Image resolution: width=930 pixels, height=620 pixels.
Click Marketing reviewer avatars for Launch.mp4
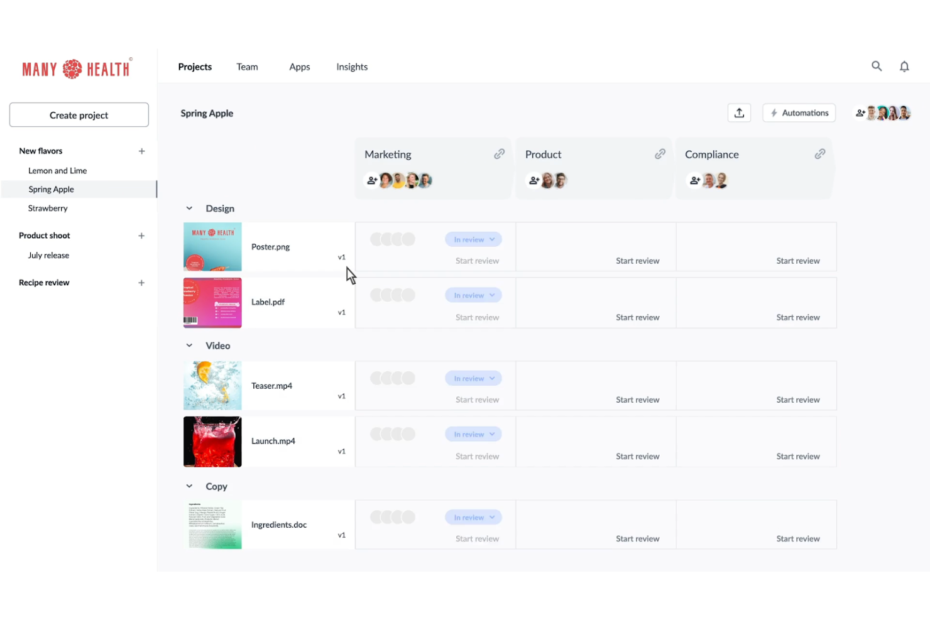pos(393,434)
